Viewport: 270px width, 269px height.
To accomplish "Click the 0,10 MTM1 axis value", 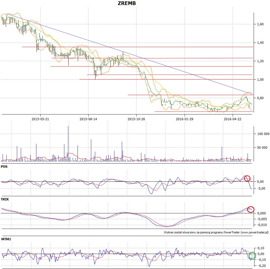I will [x=261, y=248].
